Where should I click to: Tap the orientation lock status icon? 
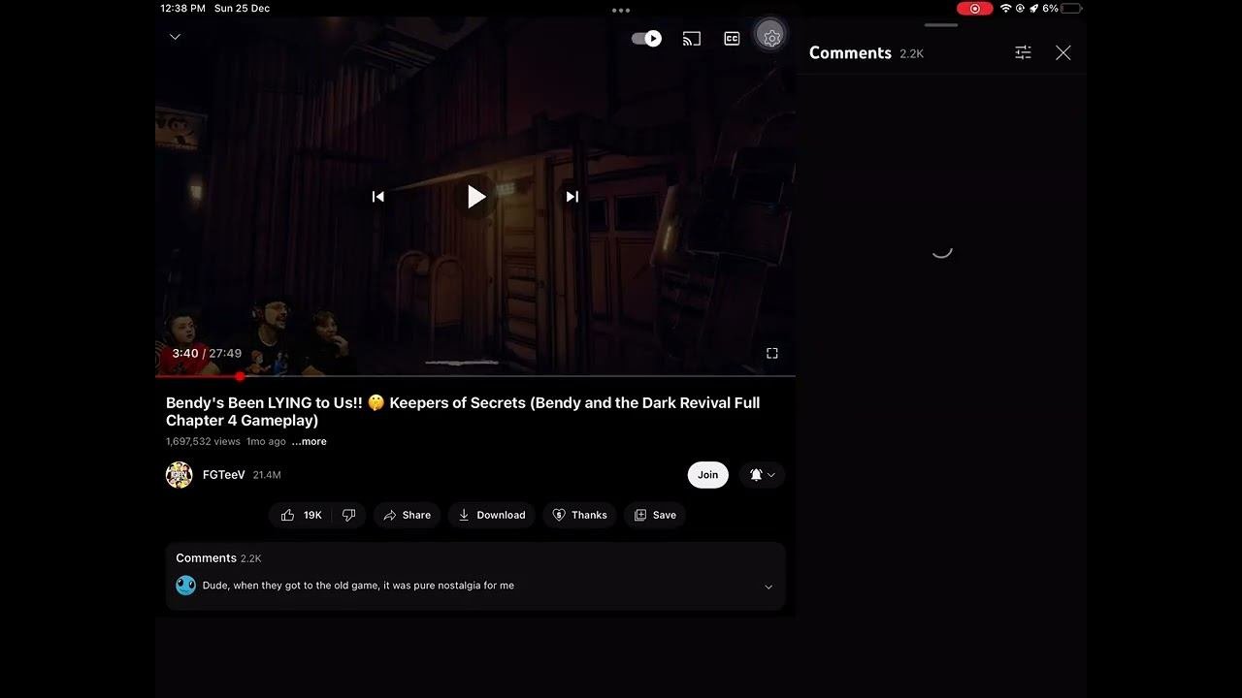tap(1020, 9)
